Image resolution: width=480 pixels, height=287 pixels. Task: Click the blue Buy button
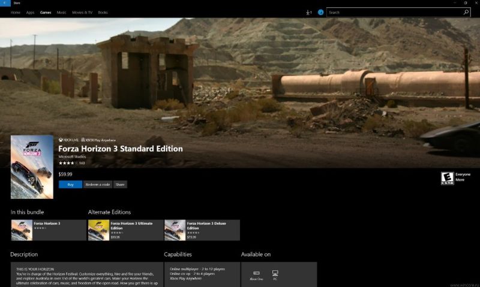point(70,185)
